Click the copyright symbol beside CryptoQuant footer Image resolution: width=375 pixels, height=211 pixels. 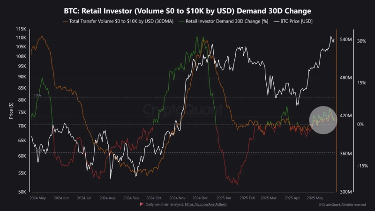coord(320,204)
